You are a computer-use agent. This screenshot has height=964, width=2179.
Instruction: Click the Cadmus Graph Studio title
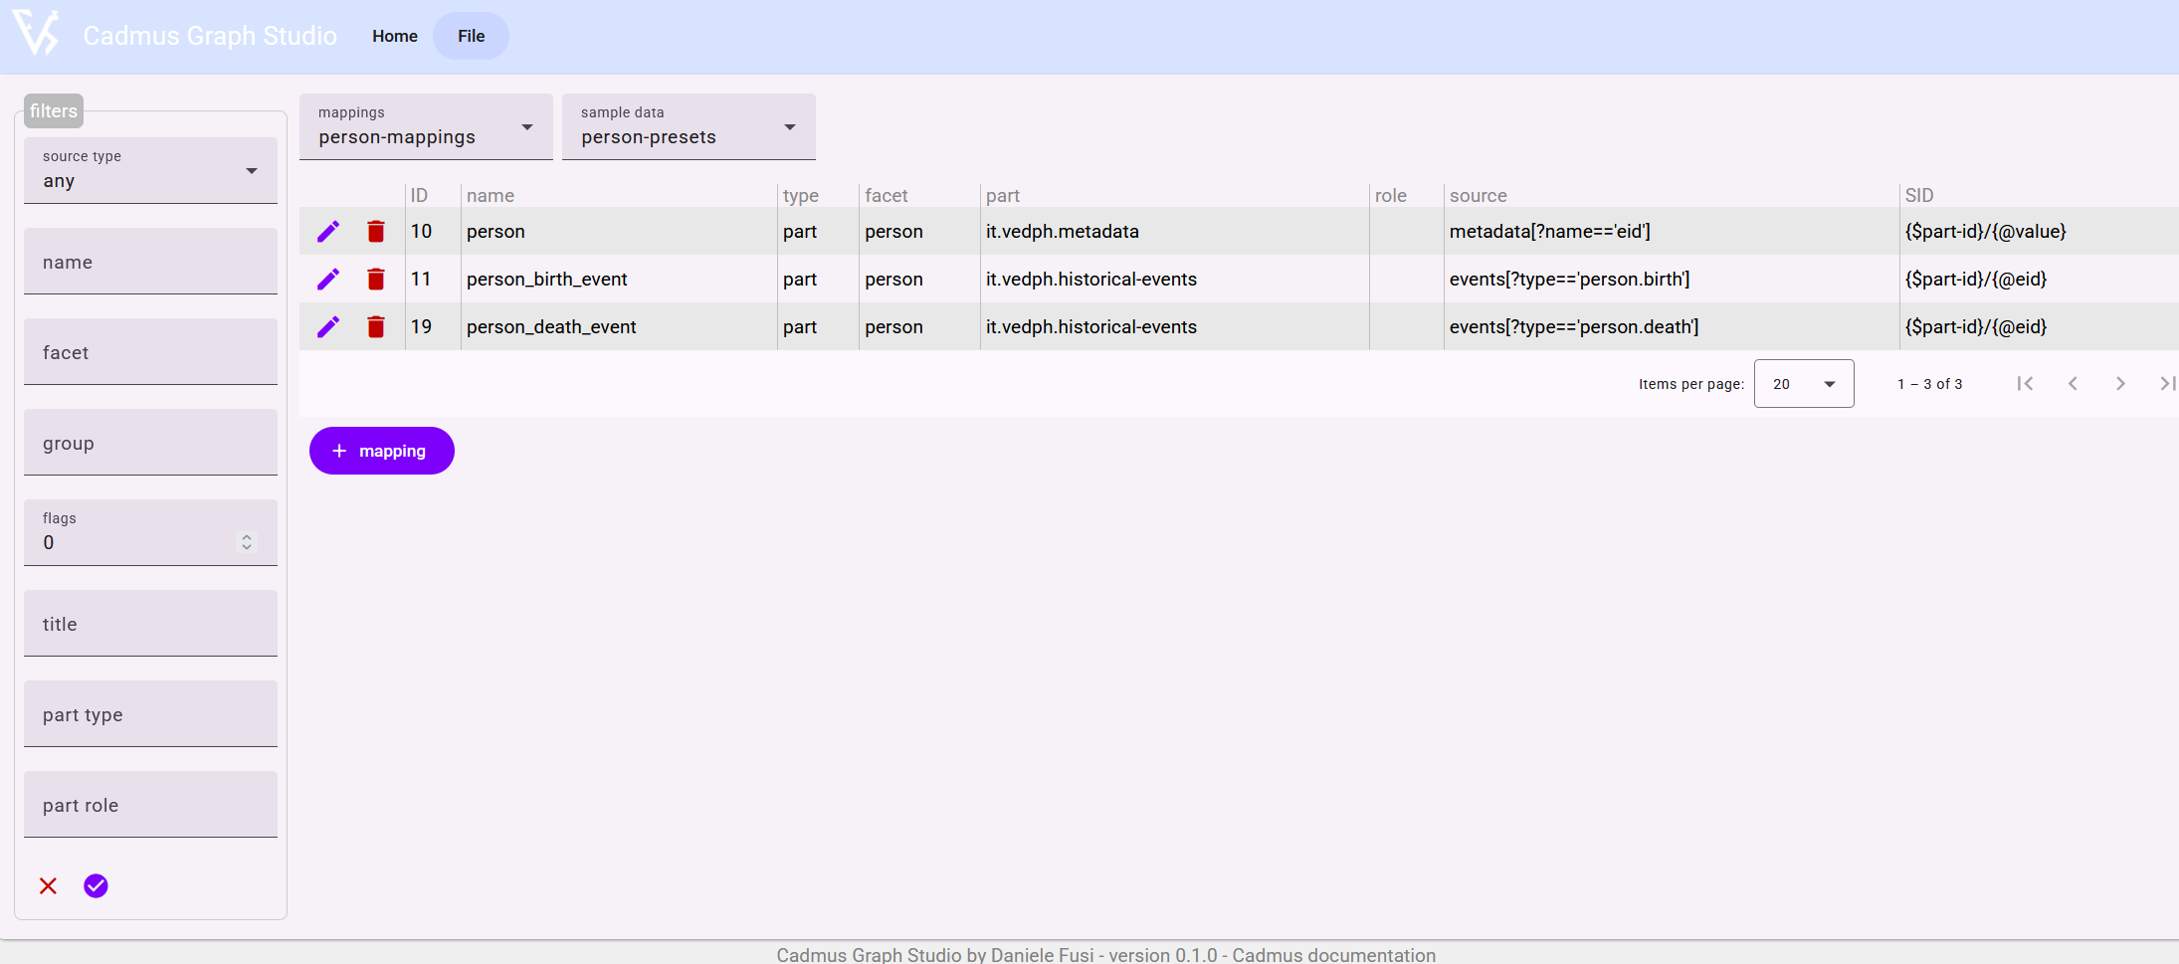[210, 36]
